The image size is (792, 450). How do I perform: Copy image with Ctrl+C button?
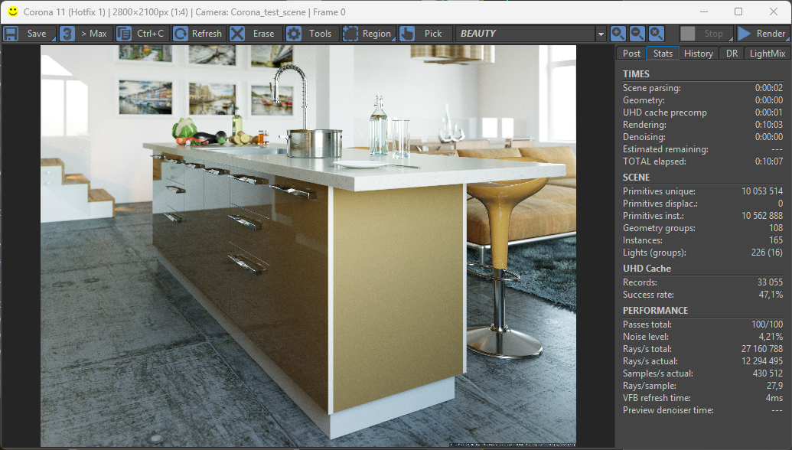142,34
